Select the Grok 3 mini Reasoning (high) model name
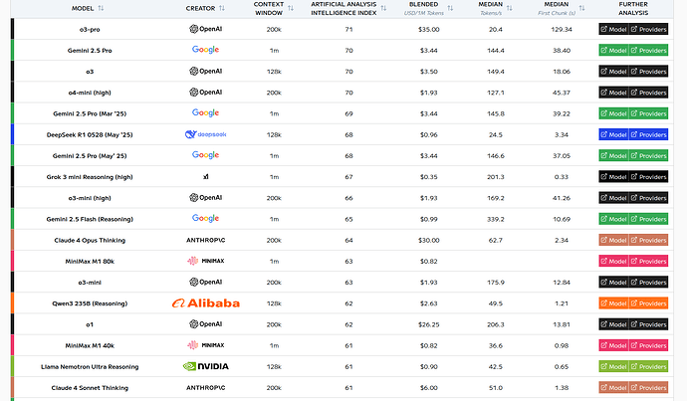The width and height of the screenshot is (687, 401). point(99,176)
